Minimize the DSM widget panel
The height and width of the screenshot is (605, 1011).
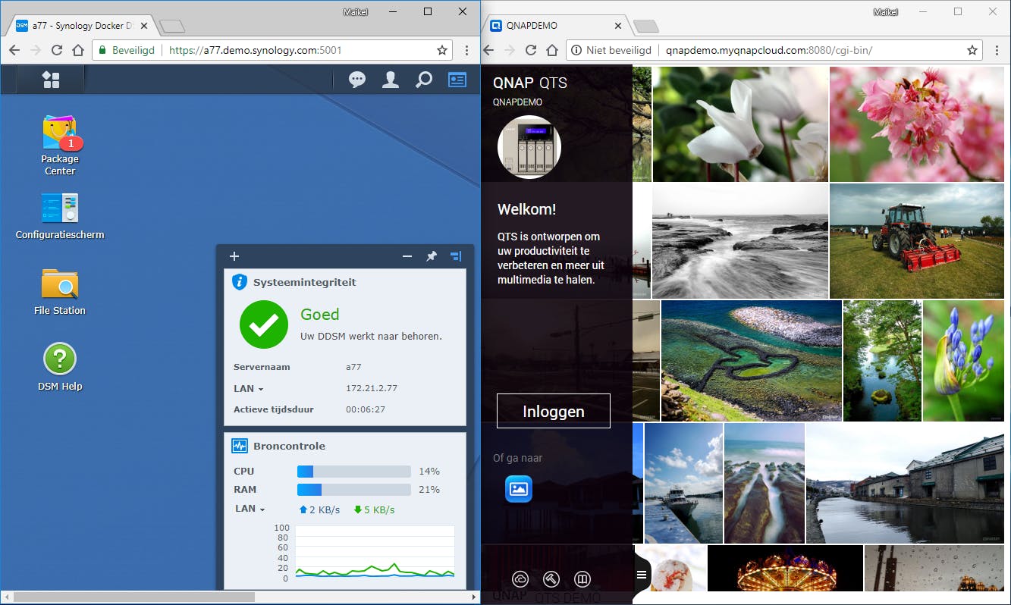407,256
